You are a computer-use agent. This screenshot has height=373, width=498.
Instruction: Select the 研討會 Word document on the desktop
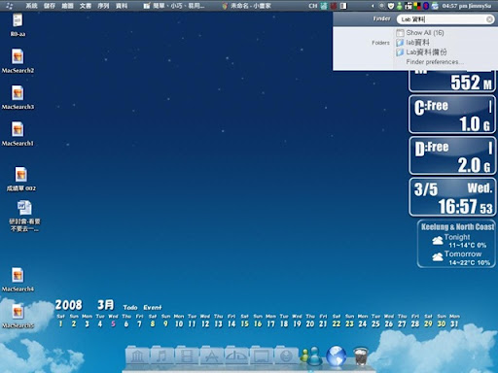[x=24, y=216]
